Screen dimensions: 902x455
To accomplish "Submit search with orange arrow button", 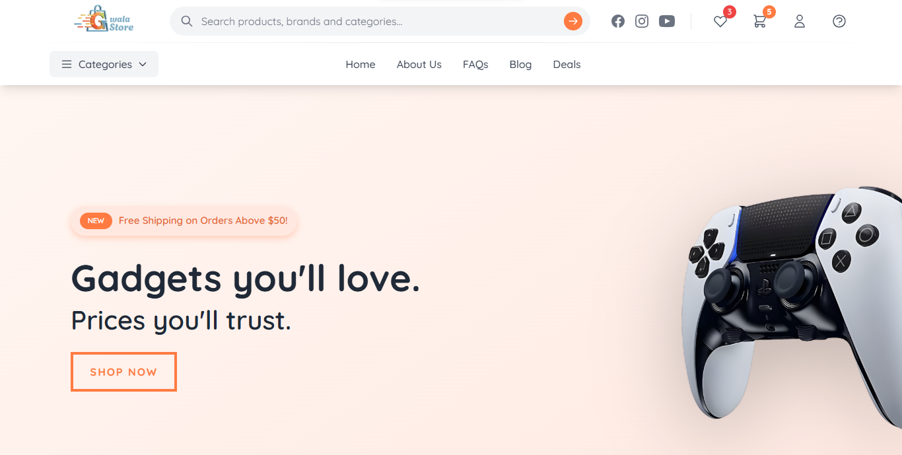I will pyautogui.click(x=573, y=22).
